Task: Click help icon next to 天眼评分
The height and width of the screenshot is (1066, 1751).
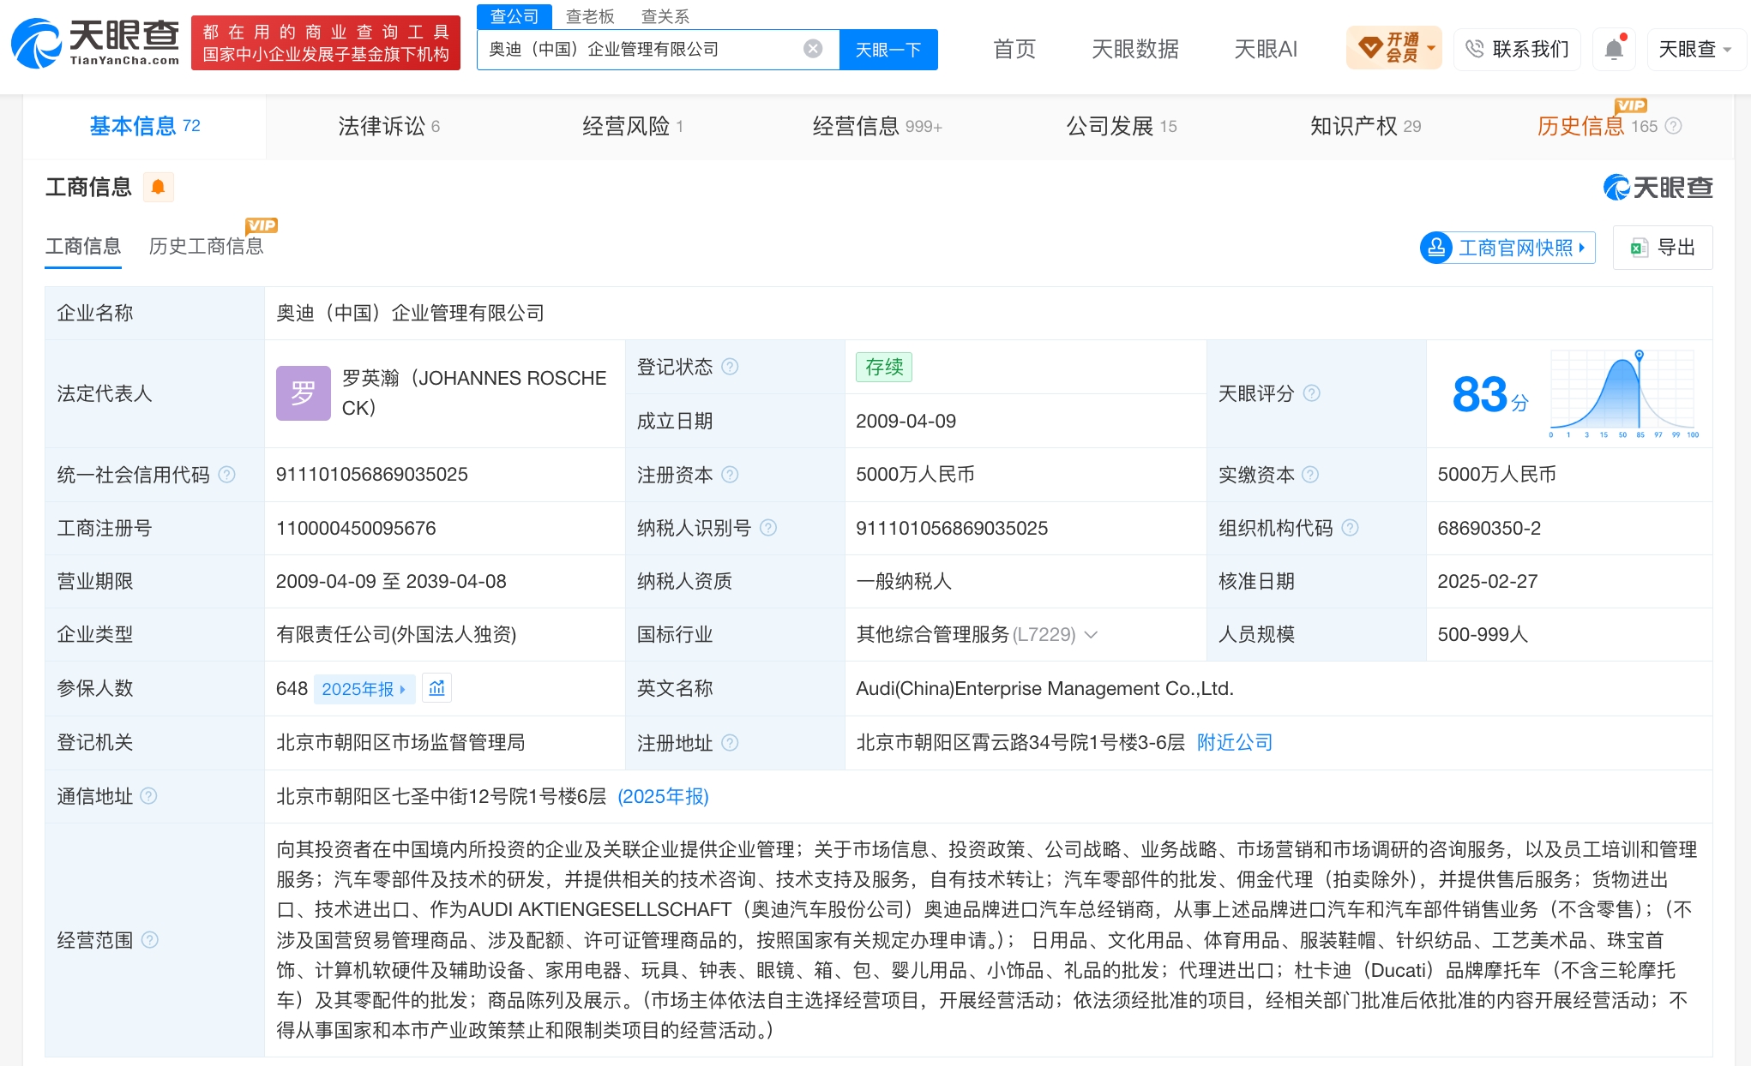Action: (x=1311, y=393)
